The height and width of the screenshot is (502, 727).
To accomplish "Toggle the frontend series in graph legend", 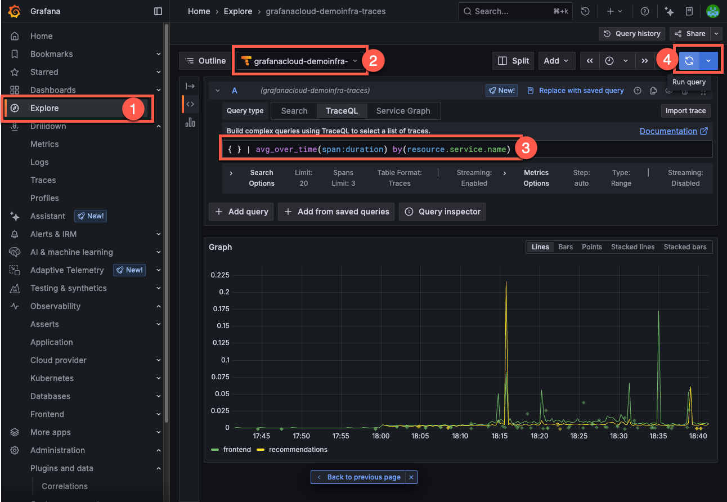I will point(236,450).
